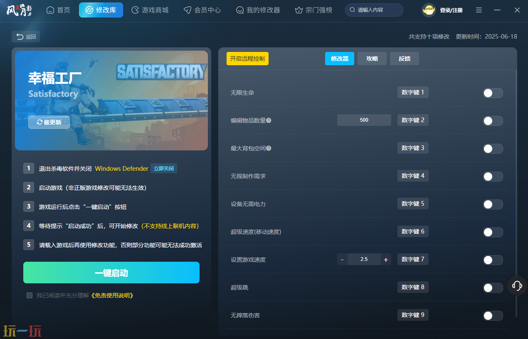Image resolution: width=528 pixels, height=339 pixels.
Task: Increase game speed with plus button
Action: point(386,259)
